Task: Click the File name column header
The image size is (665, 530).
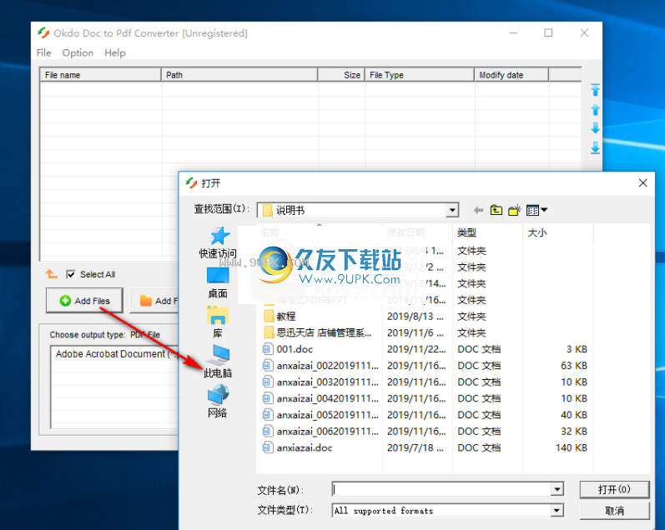Action: (x=100, y=74)
